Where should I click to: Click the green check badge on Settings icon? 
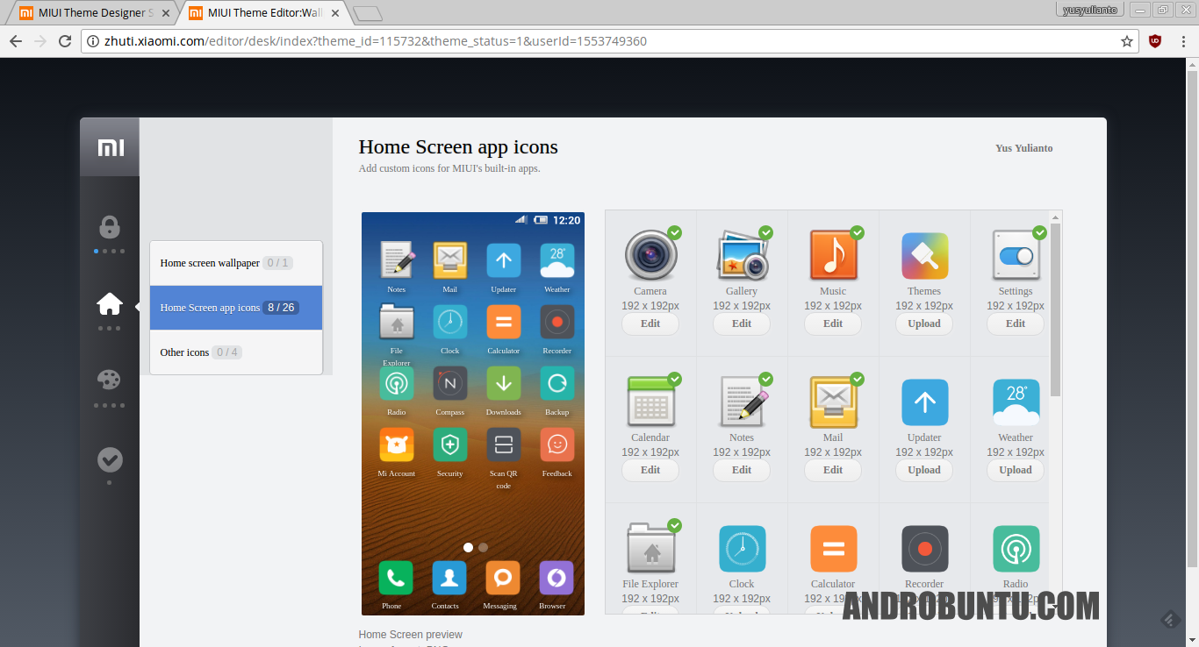tap(1040, 232)
